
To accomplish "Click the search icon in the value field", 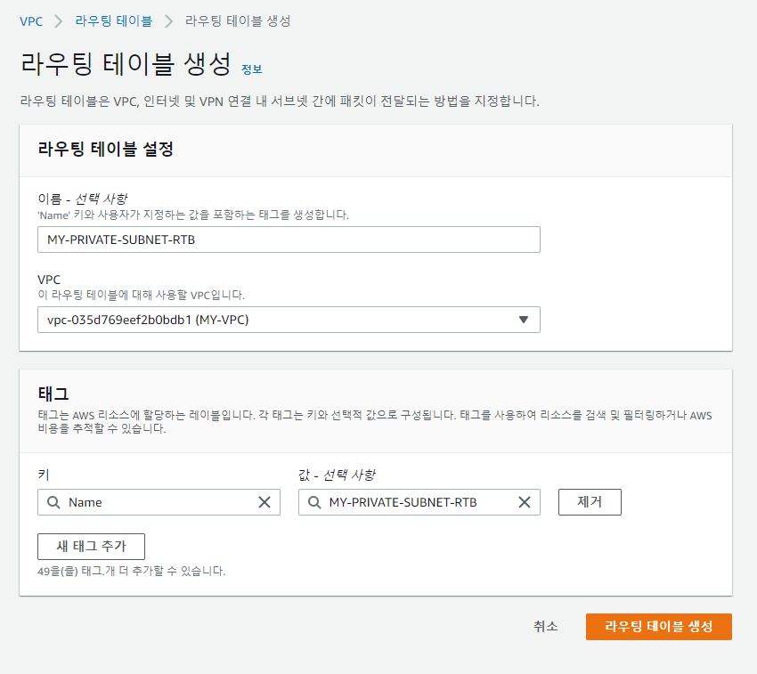I will coord(314,502).
